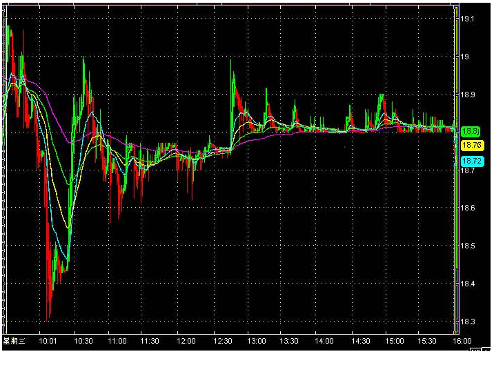Select the 16:00 closing time marker
494x365 pixels.
click(x=462, y=341)
